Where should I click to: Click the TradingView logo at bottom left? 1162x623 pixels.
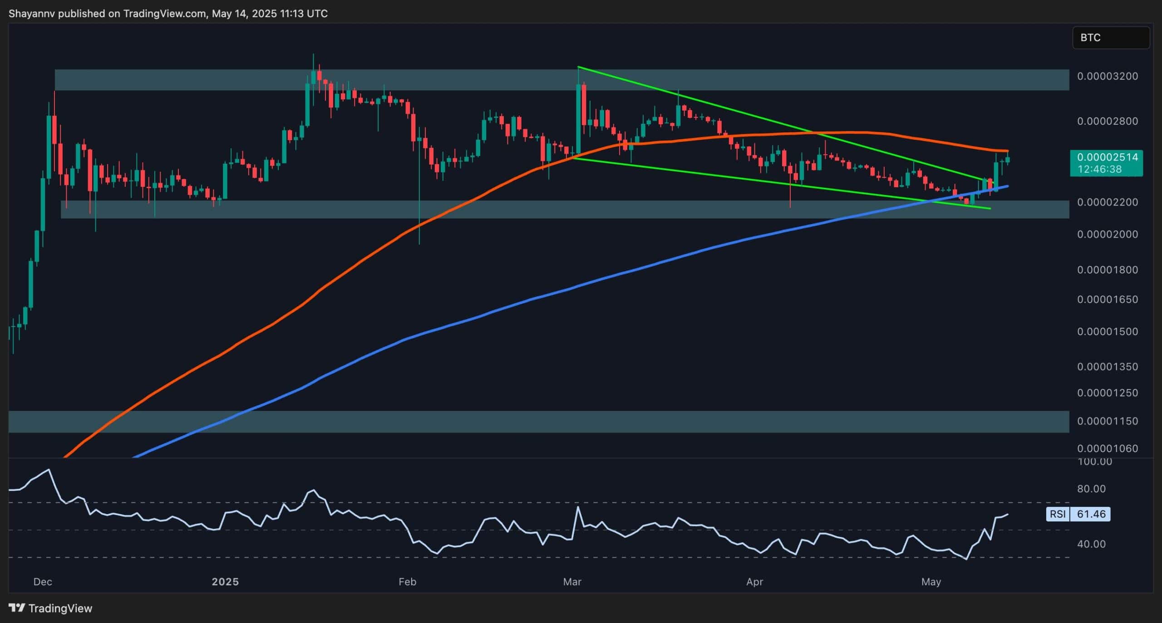tap(50, 608)
